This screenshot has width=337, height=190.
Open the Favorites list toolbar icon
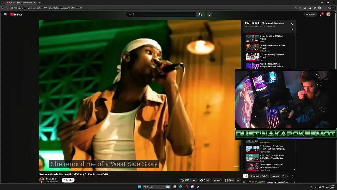315,8
